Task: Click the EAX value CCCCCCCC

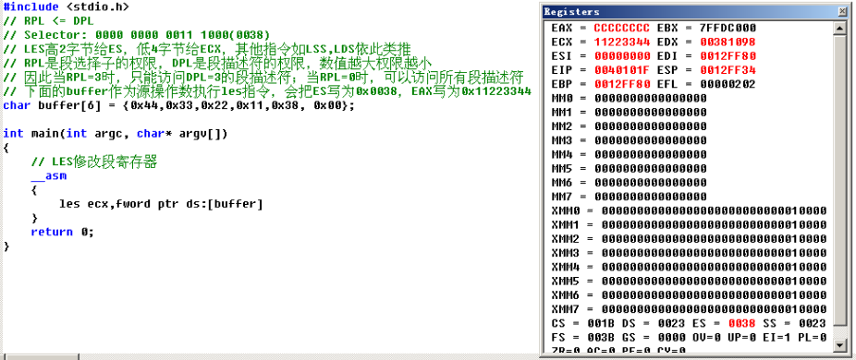Action: coord(622,28)
